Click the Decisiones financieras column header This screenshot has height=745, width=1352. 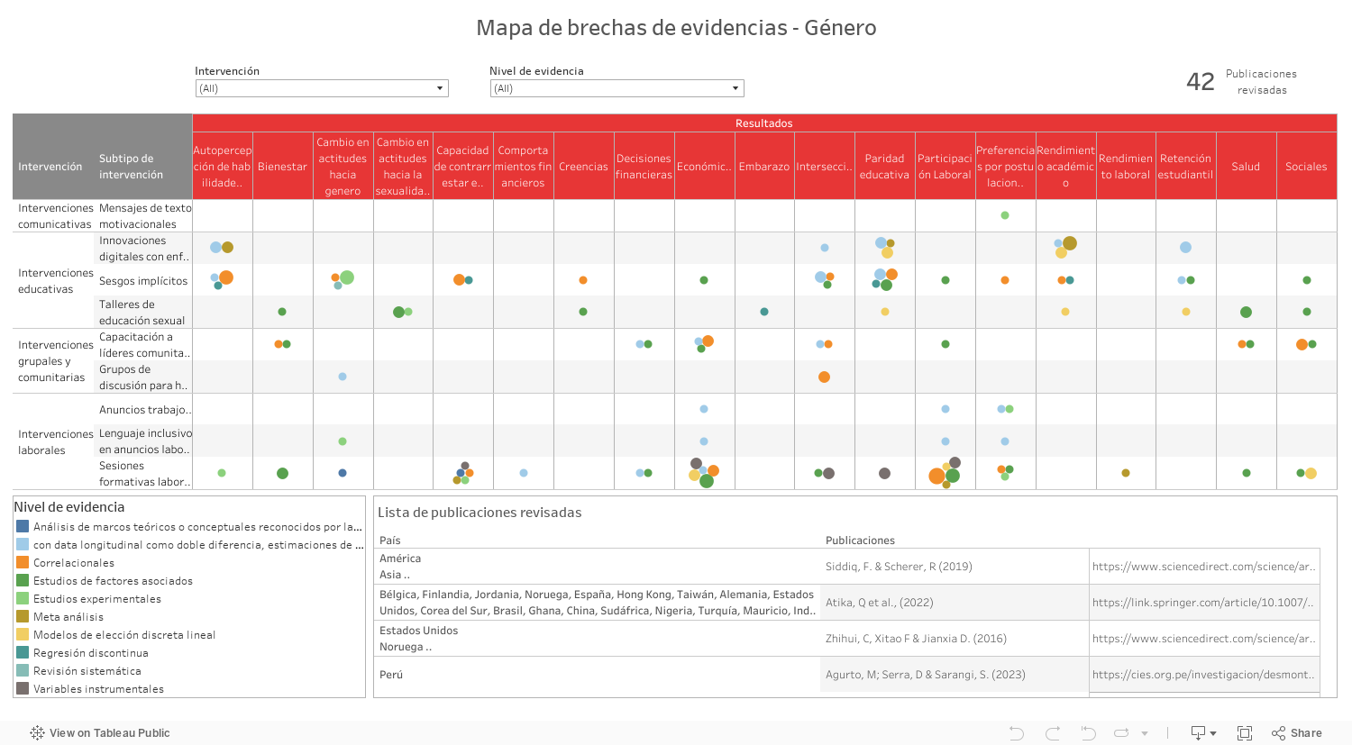(x=644, y=167)
